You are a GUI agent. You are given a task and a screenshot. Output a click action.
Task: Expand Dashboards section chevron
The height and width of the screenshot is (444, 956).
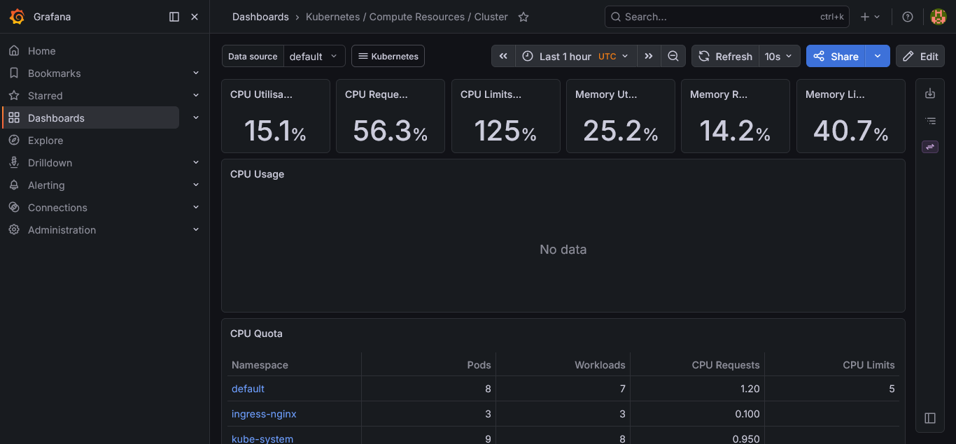coord(196,117)
